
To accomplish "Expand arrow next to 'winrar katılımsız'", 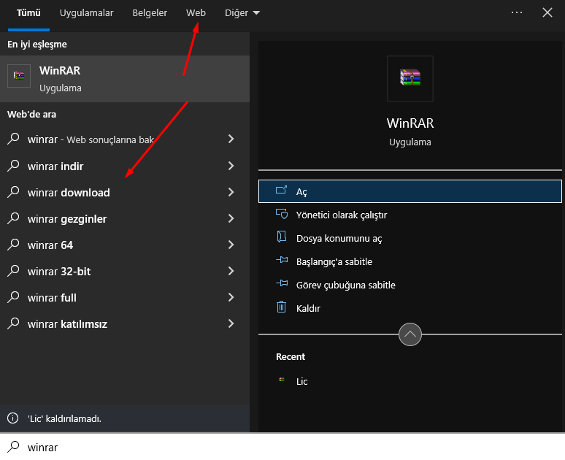I will (231, 323).
